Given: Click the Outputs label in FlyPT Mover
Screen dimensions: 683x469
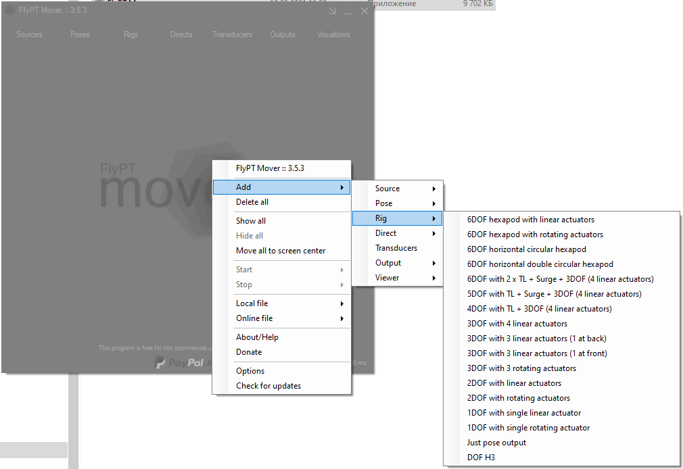Looking at the screenshot, I should coord(282,34).
